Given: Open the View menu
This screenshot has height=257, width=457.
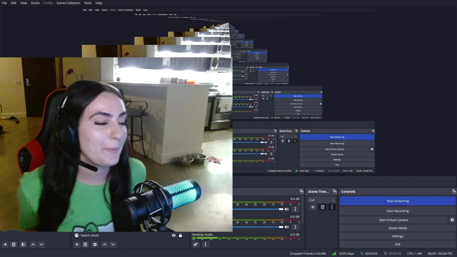Looking at the screenshot, I should 24,3.
